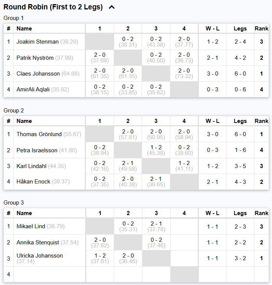Click the Name header in Group 1

[x=24, y=29]
